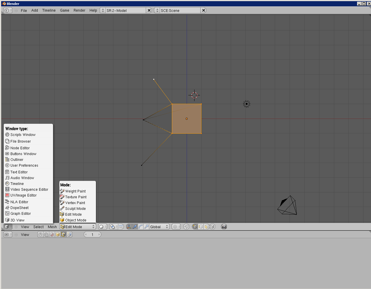Image resolution: width=371 pixels, height=289 pixels.
Task: Click the SCE:Scene name field
Action: pyautogui.click(x=180, y=10)
